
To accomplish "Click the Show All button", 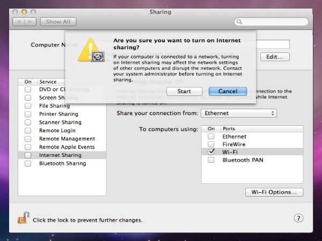I will [x=58, y=22].
